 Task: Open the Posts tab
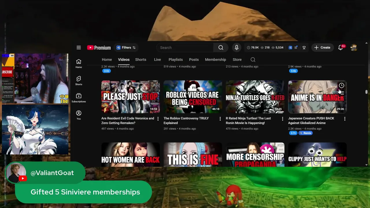pyautogui.click(x=194, y=60)
